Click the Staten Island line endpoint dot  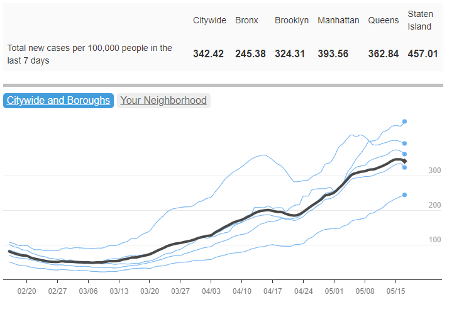(x=405, y=121)
